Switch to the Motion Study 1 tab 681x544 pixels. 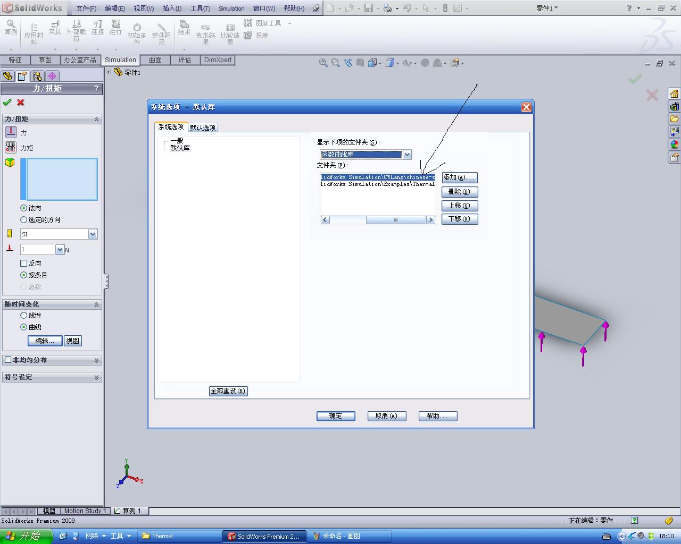click(85, 511)
